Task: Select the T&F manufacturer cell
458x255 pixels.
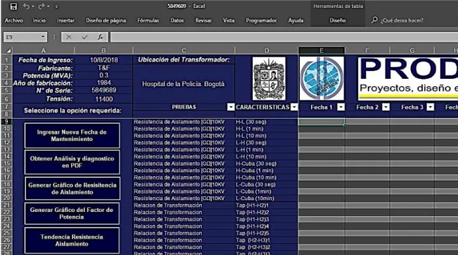Action: click(x=104, y=68)
